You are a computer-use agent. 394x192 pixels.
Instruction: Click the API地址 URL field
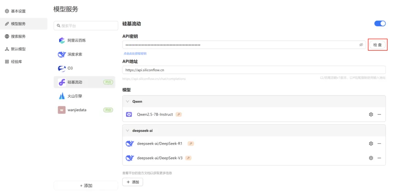[x=254, y=70]
